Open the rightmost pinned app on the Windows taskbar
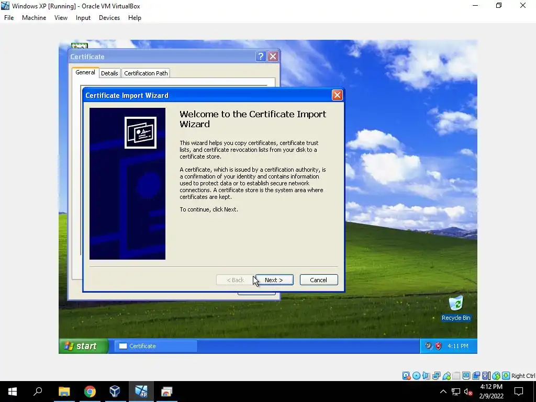 coord(166,392)
